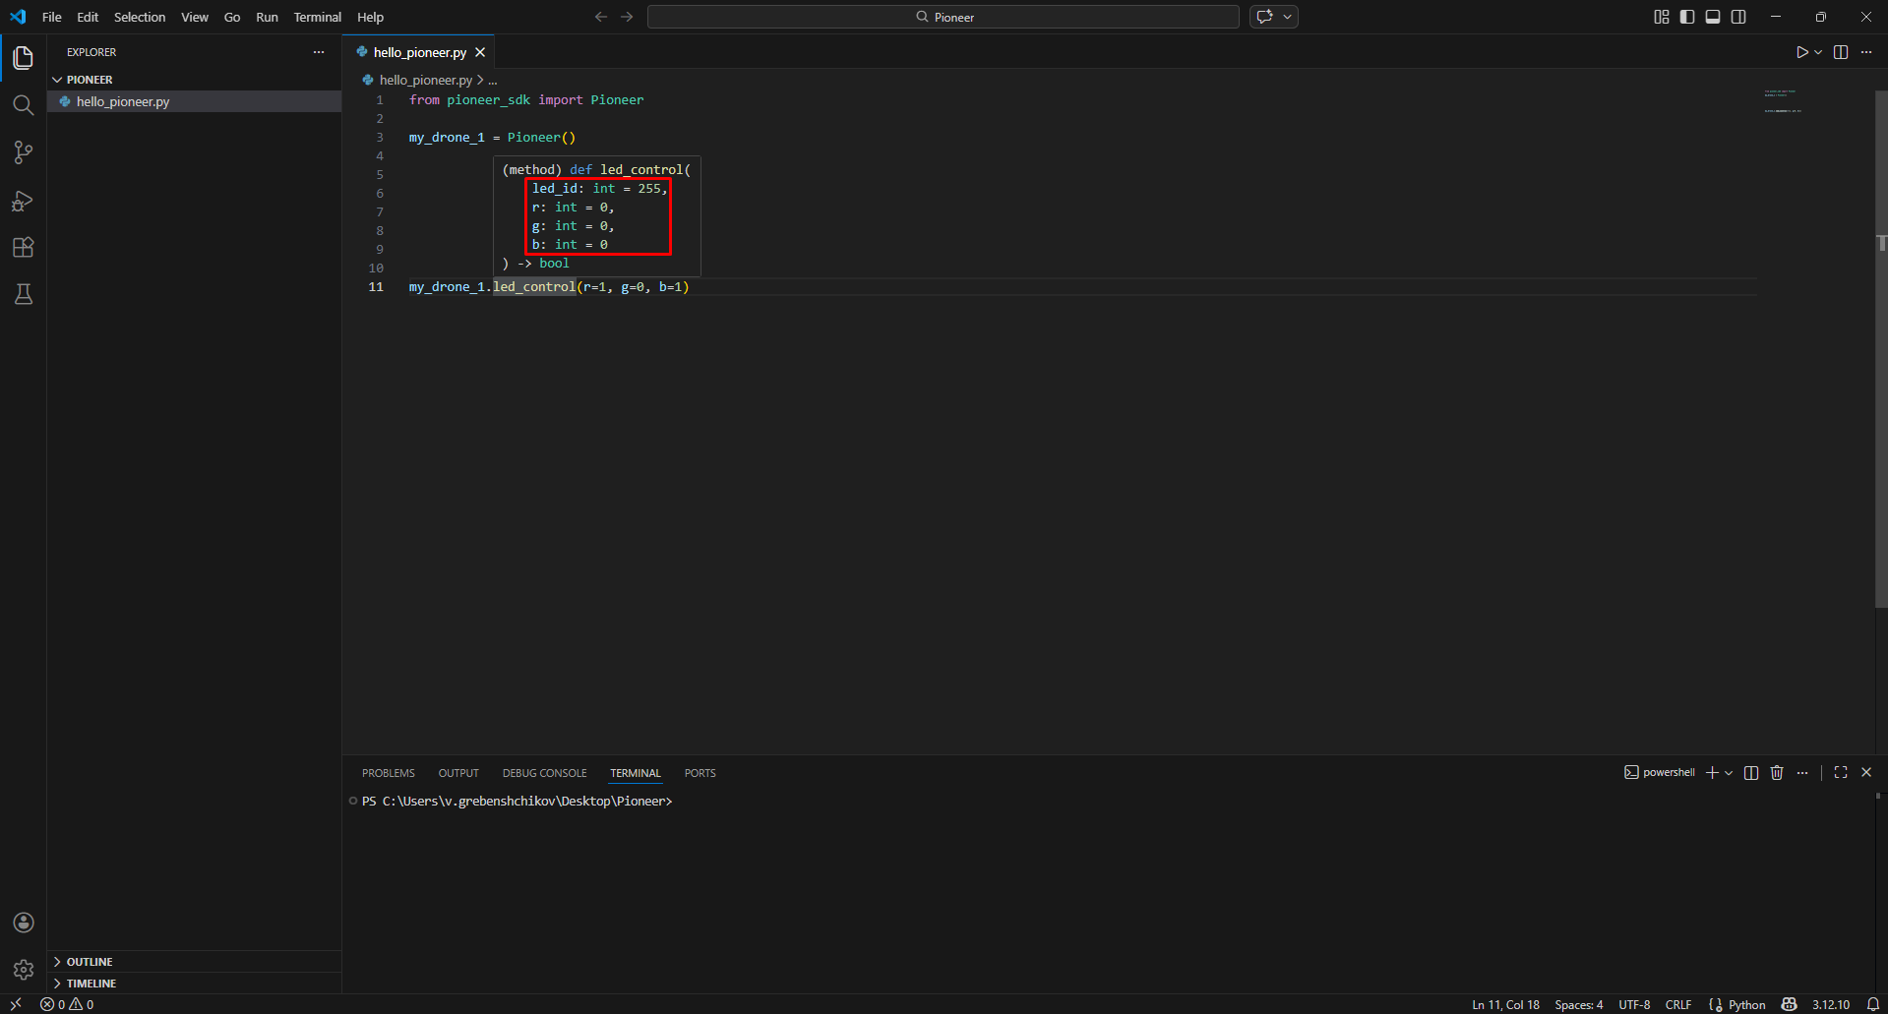Screen dimensions: 1888x1014
Task: Change indentation via Spaces: 4
Action: (1579, 1004)
